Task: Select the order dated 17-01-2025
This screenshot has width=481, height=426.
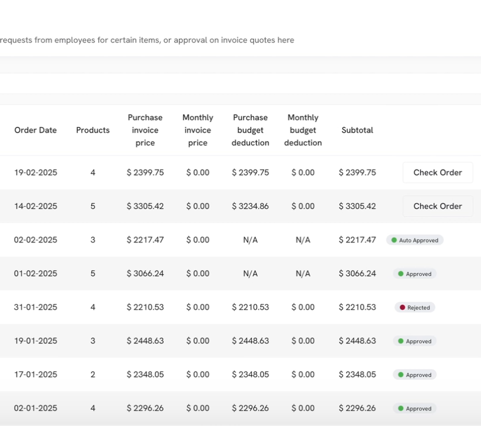Action: click(x=36, y=375)
